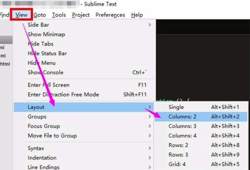250x170 pixels.
Task: Expand the Syntax submenu
Action: point(84,148)
